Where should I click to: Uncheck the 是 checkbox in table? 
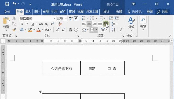pyautogui.click(x=90, y=69)
